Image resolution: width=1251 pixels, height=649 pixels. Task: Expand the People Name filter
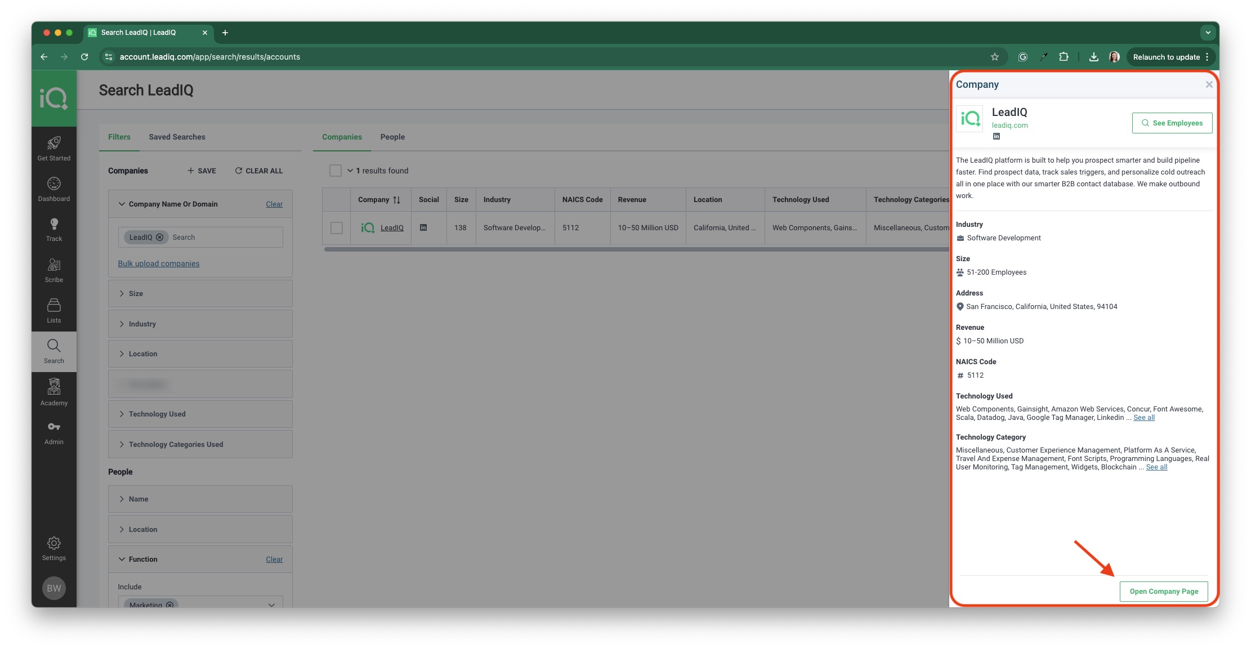tap(200, 499)
